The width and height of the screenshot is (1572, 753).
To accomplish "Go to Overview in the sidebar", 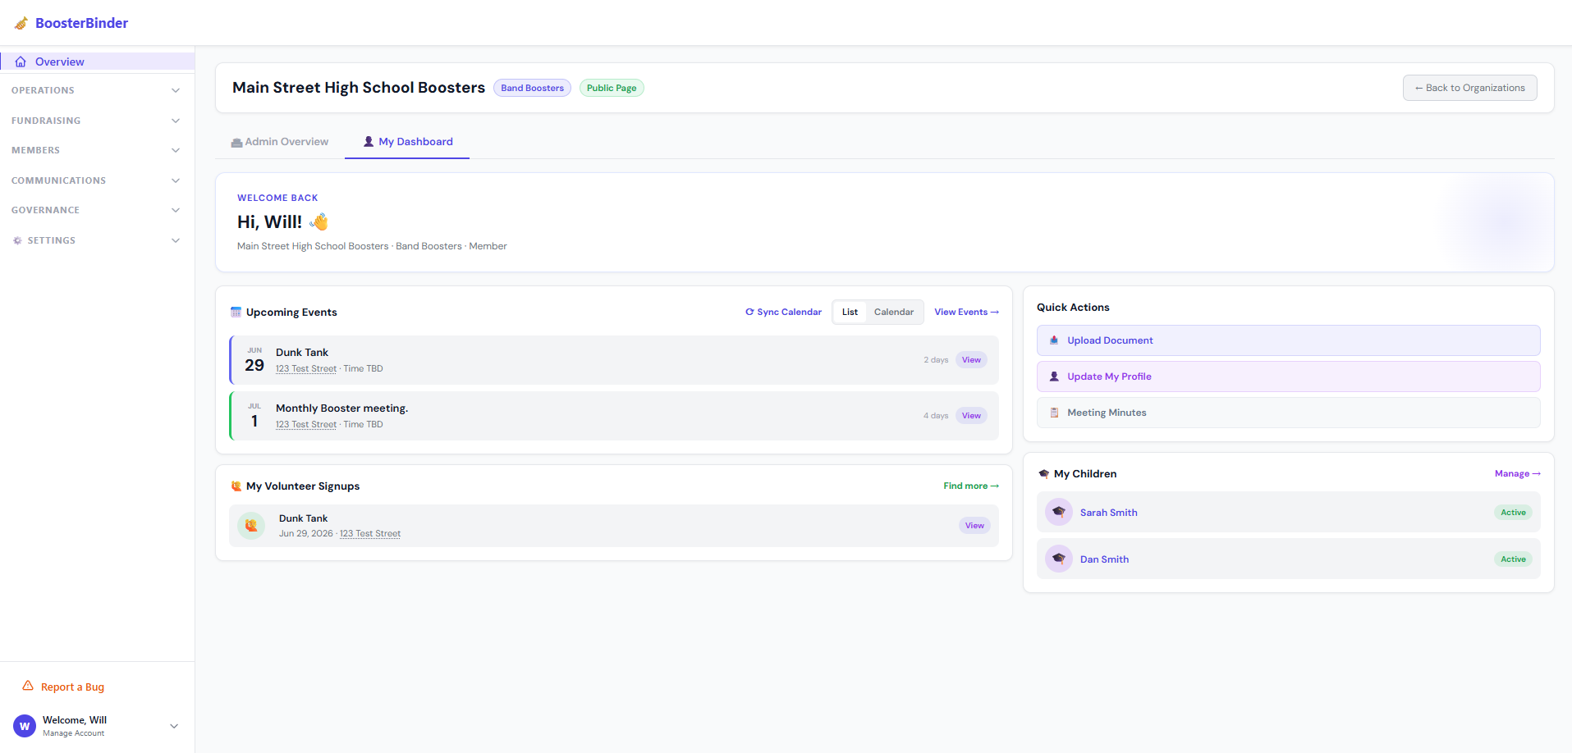I will coord(97,62).
